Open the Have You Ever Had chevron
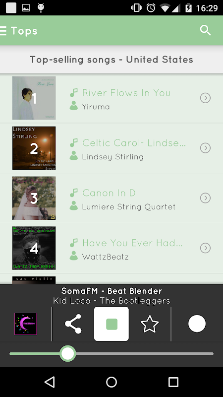The width and height of the screenshot is (223, 397). 205,248
